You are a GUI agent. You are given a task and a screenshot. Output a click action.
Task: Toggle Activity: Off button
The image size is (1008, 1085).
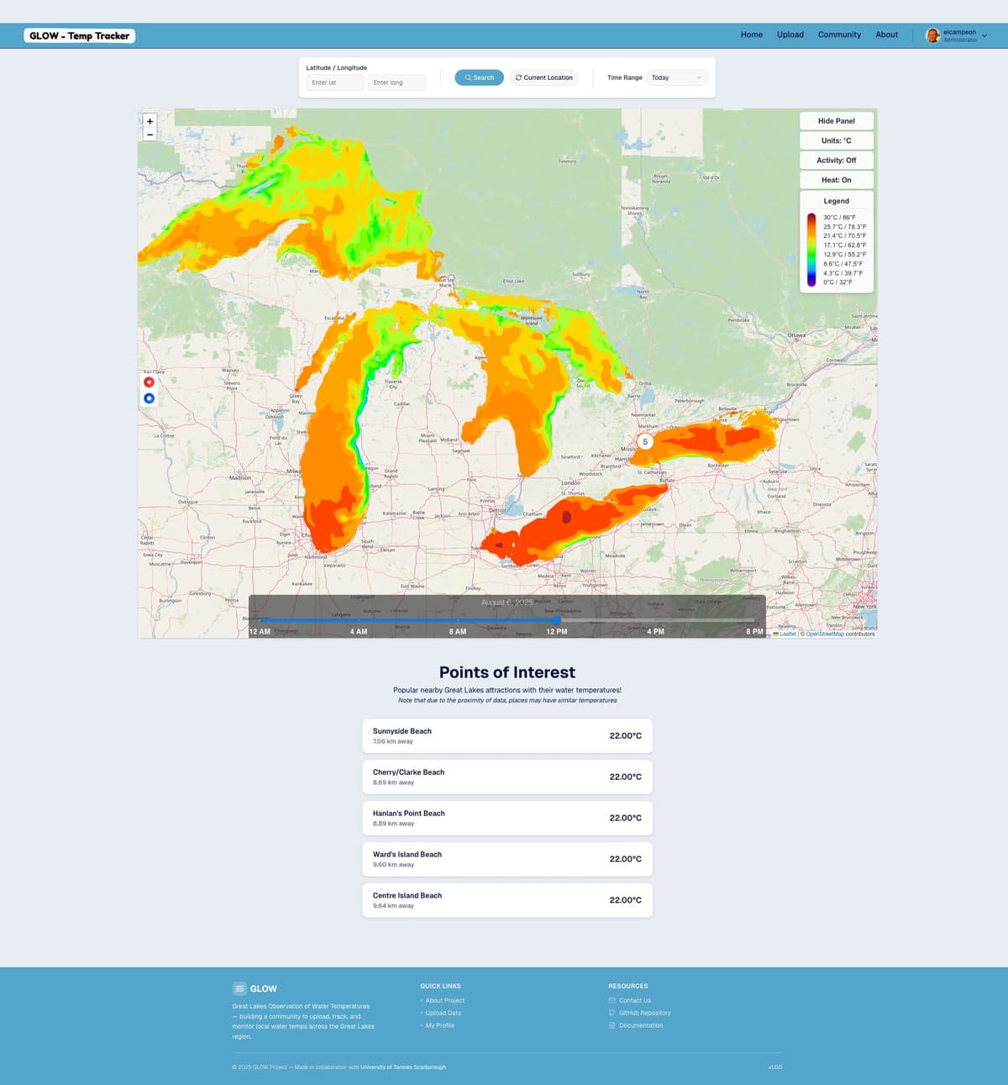click(x=837, y=161)
